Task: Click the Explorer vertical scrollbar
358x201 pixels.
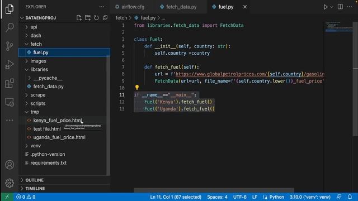Action: [x=108, y=115]
